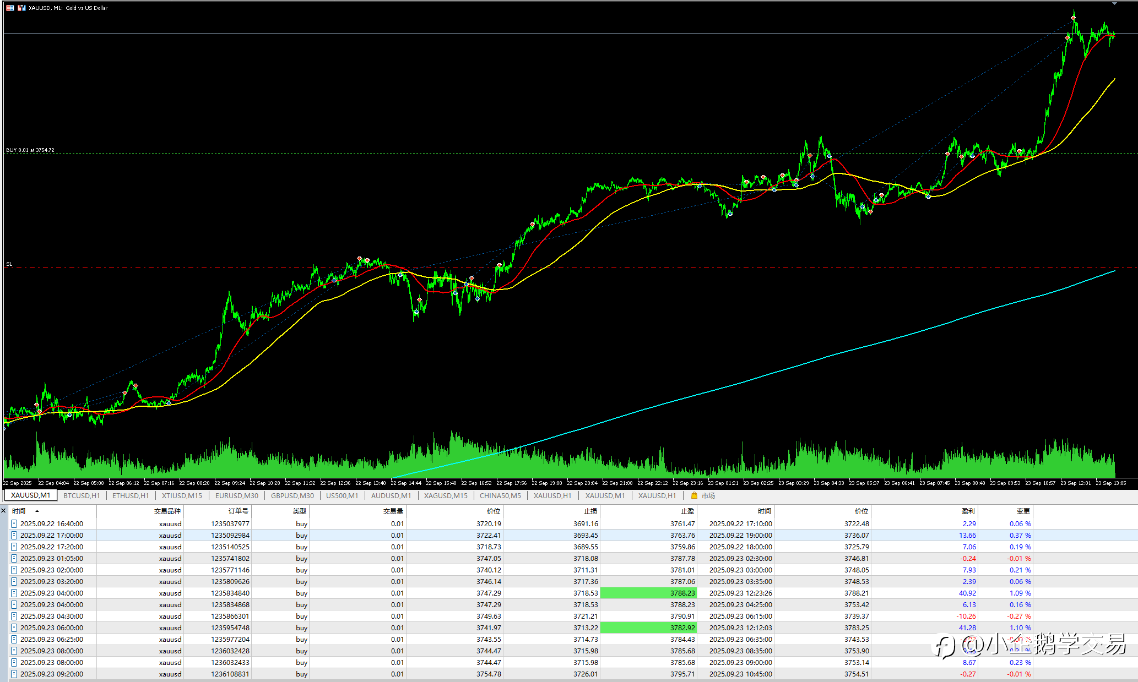Viewport: 1138px width, 682px height.
Task: Sort table by 订单号 column header
Action: point(238,511)
